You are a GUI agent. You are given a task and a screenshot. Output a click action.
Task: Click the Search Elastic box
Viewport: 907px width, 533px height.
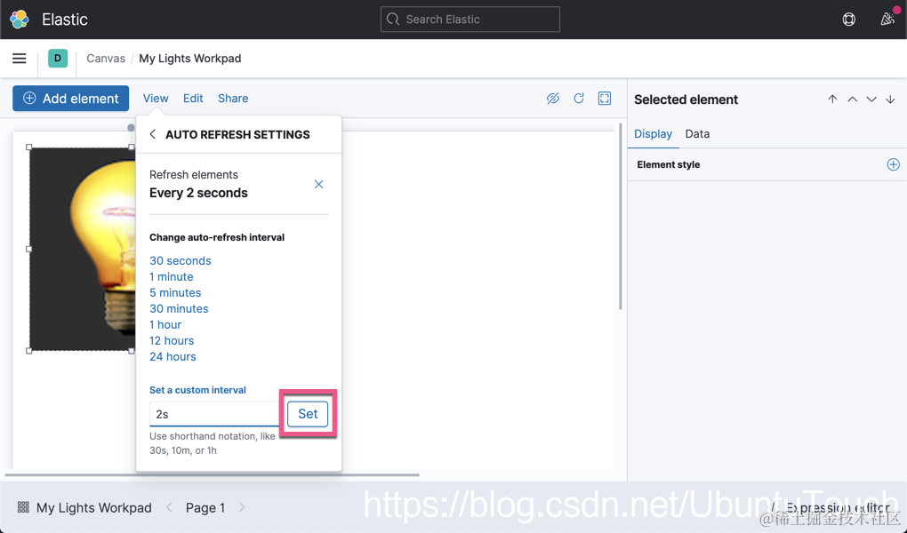coord(470,19)
